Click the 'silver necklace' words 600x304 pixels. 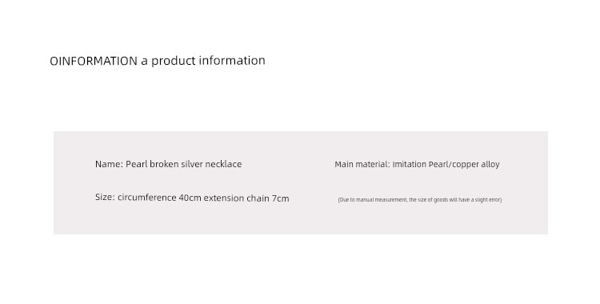pos(211,164)
